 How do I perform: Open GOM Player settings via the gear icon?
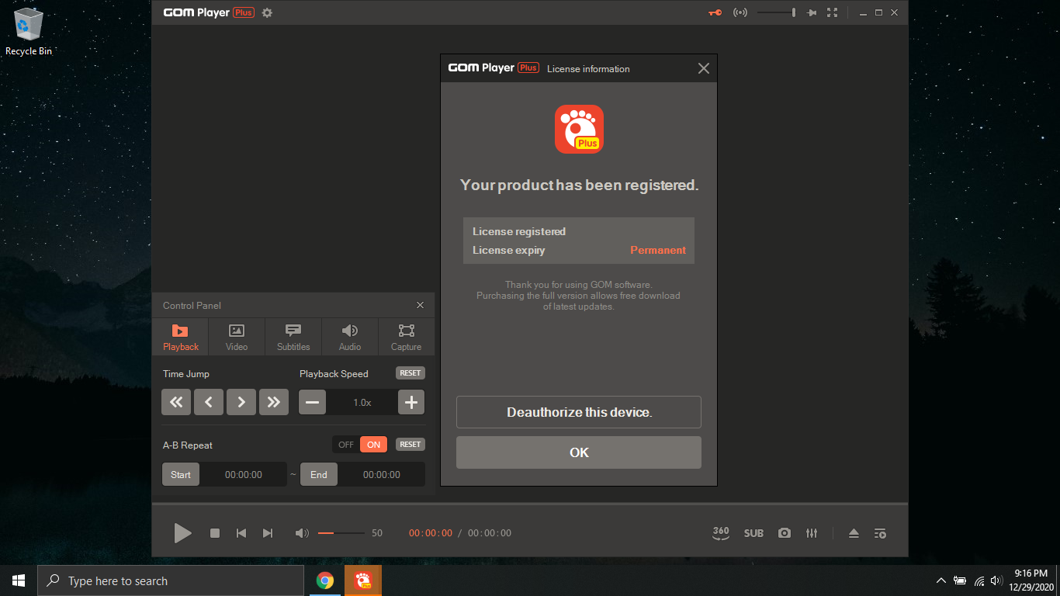[x=266, y=12]
